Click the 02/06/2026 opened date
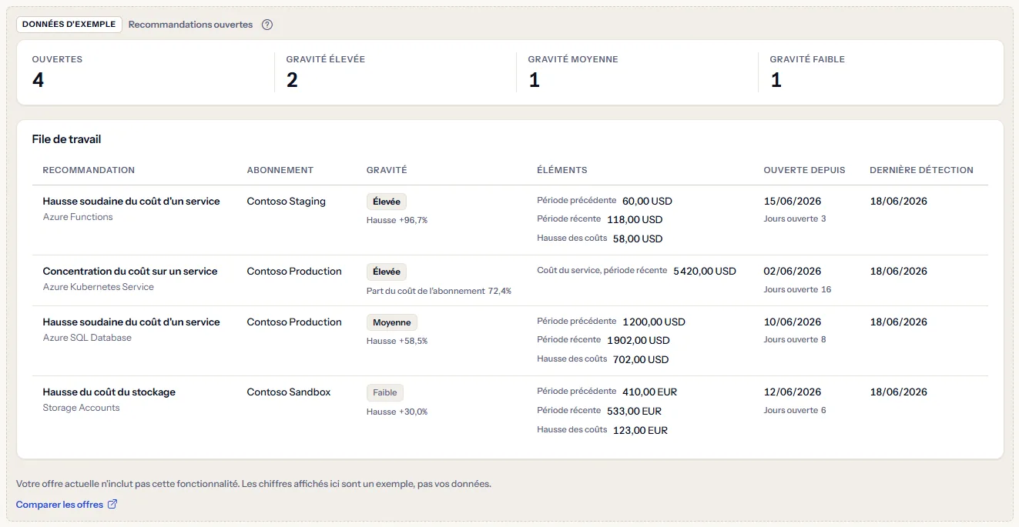Viewport: 1019px width, 527px height. (793, 272)
